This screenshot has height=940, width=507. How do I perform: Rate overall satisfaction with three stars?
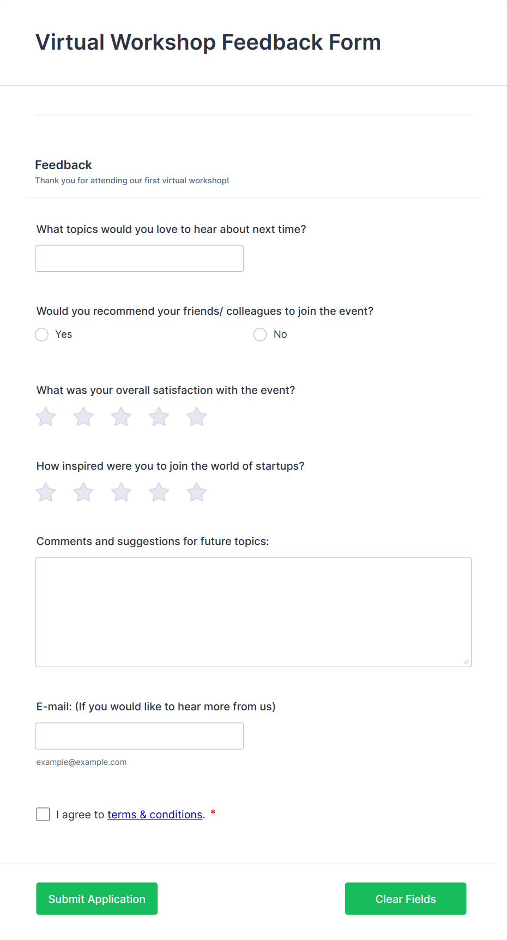coord(121,416)
